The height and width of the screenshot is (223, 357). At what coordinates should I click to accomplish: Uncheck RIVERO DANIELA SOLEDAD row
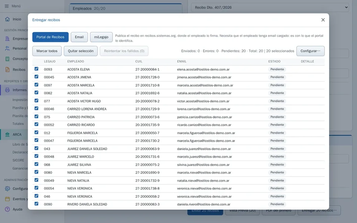tap(36, 204)
